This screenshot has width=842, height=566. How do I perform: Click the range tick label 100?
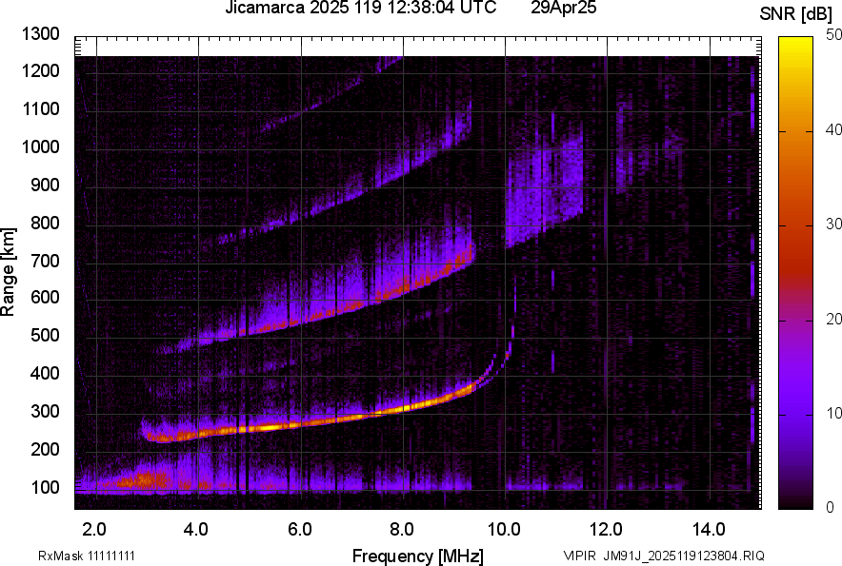[x=45, y=487]
